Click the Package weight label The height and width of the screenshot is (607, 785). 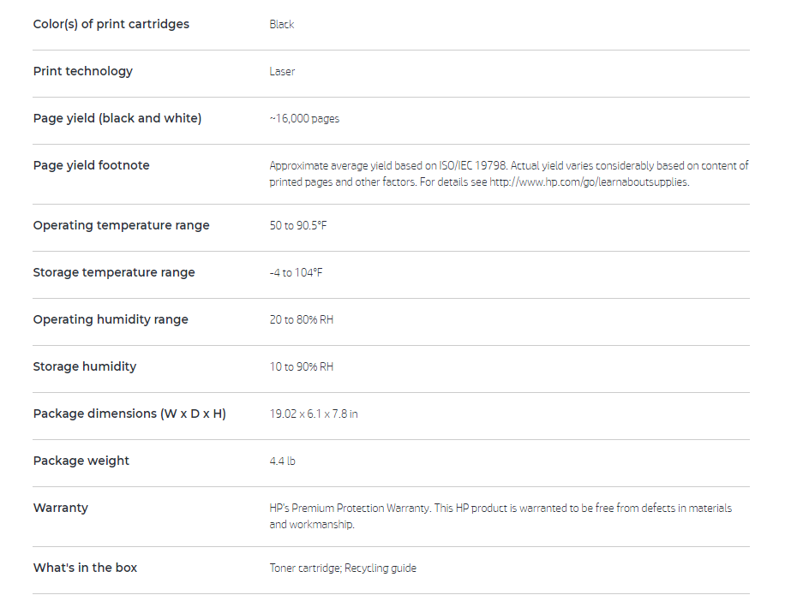point(81,461)
